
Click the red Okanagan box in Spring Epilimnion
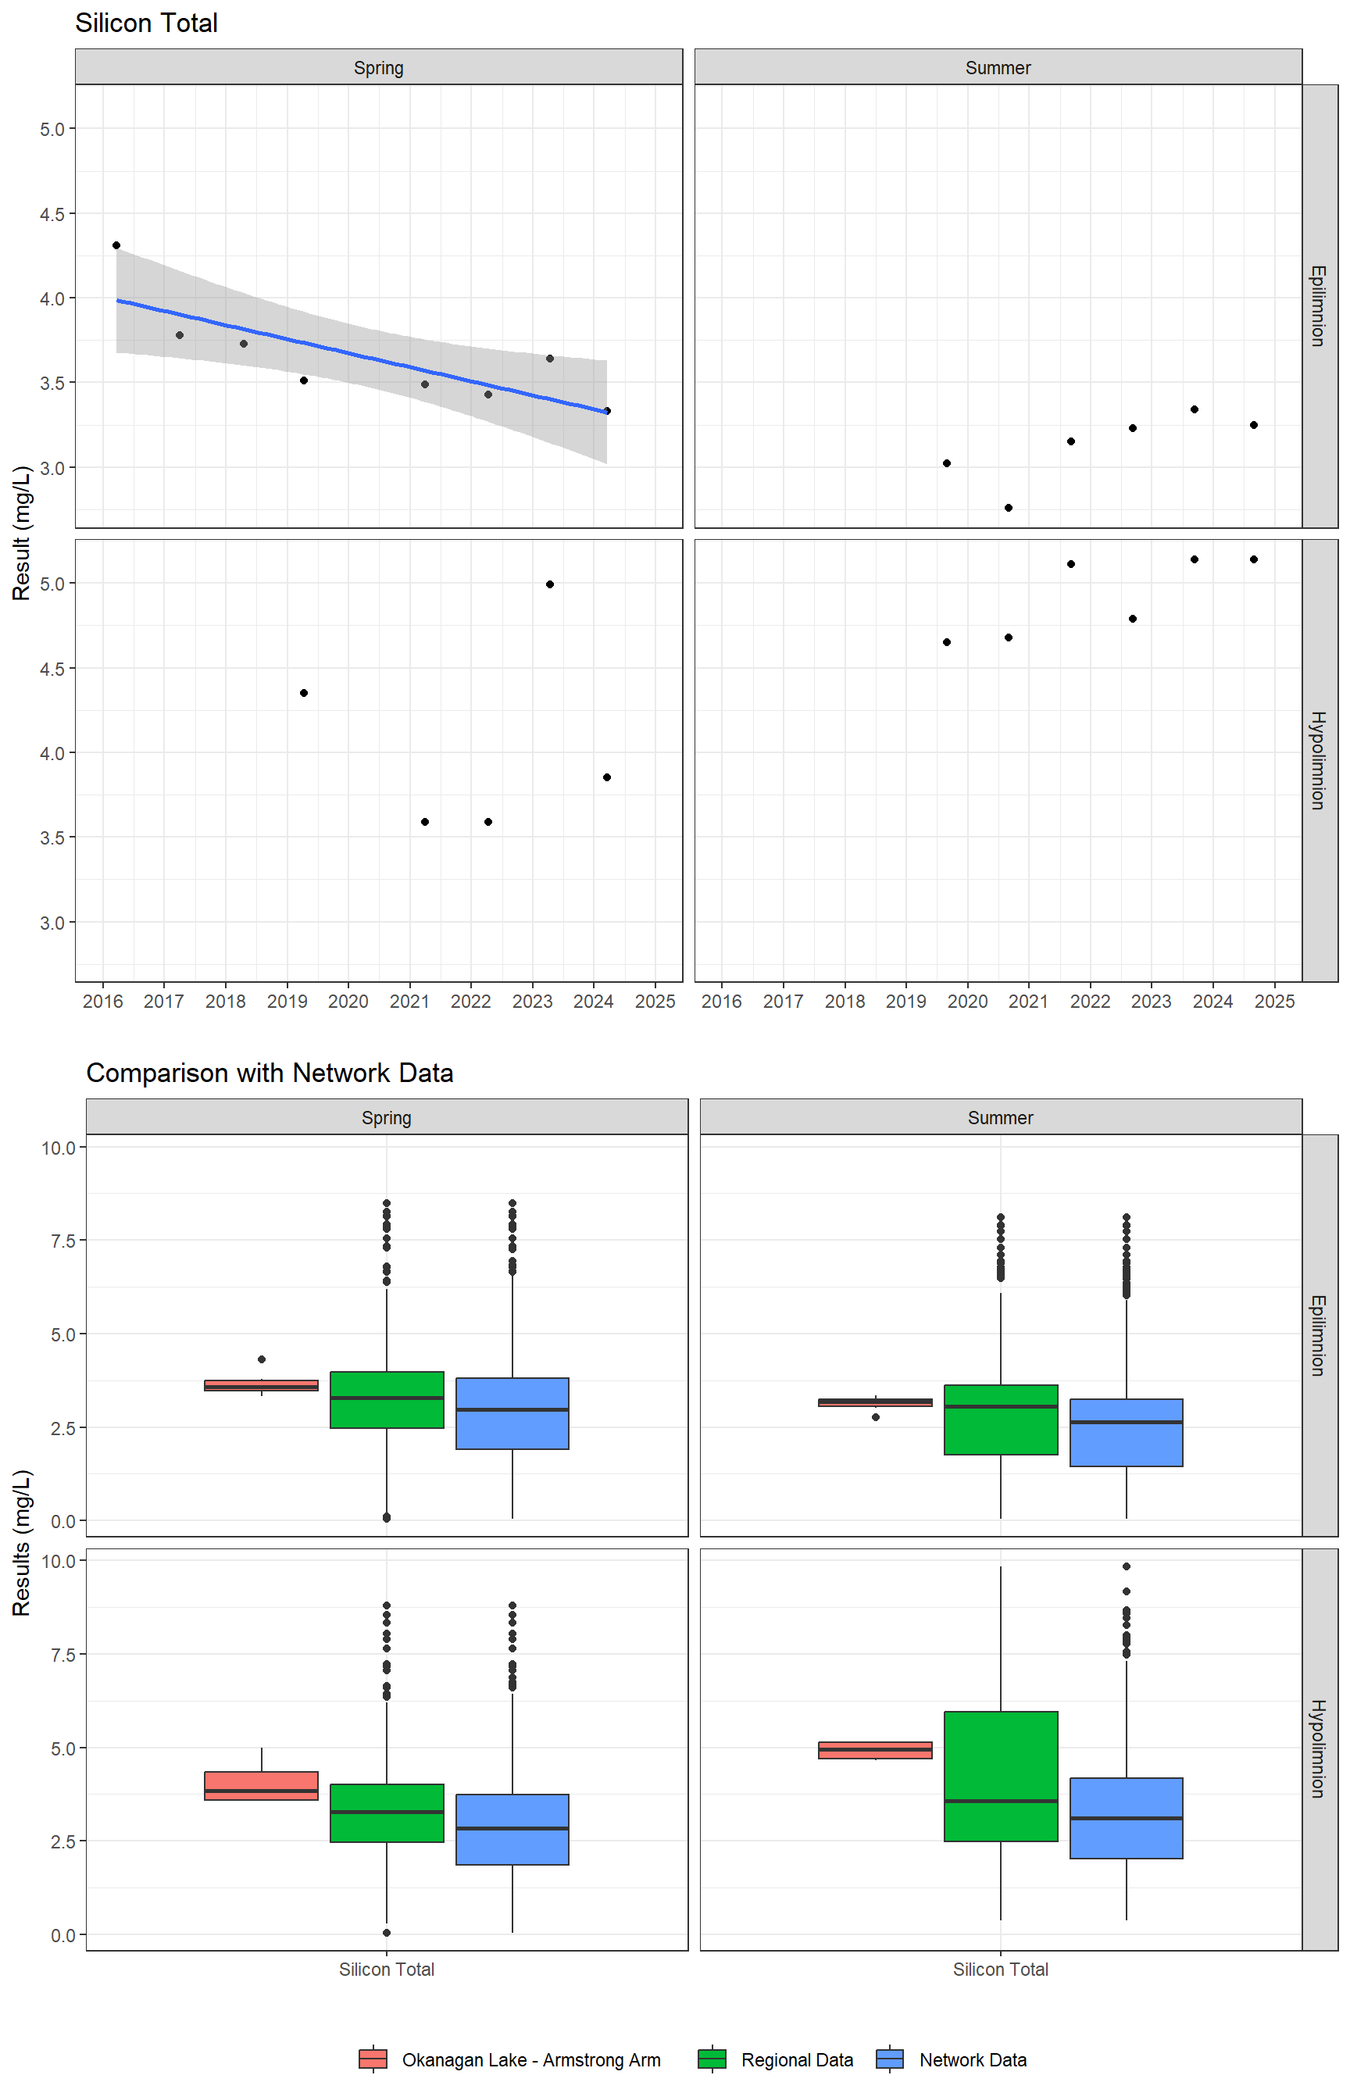(261, 1386)
